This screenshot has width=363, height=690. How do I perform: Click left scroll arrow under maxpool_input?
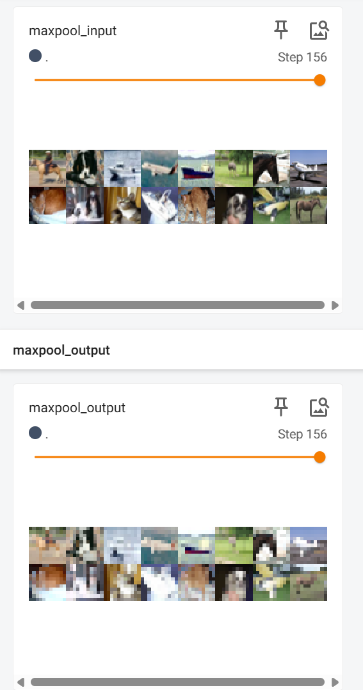coord(20,305)
